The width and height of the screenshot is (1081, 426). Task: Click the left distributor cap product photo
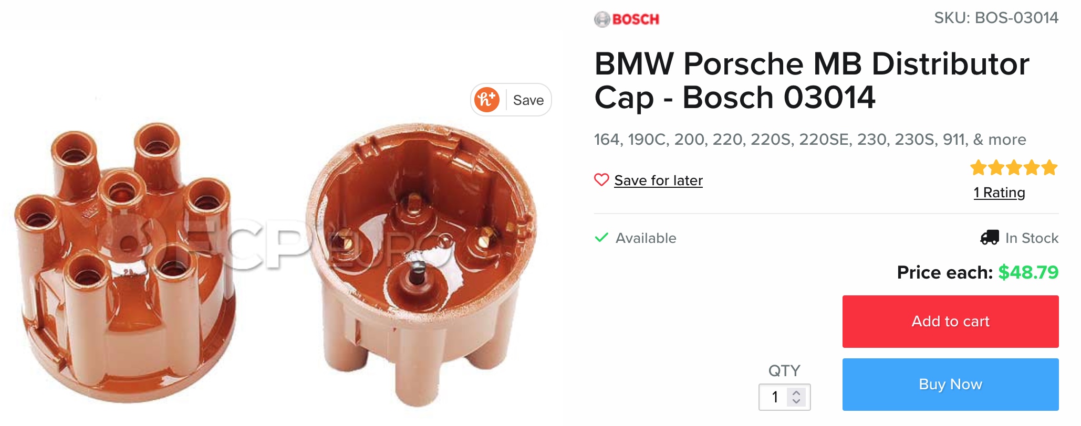pos(123,262)
